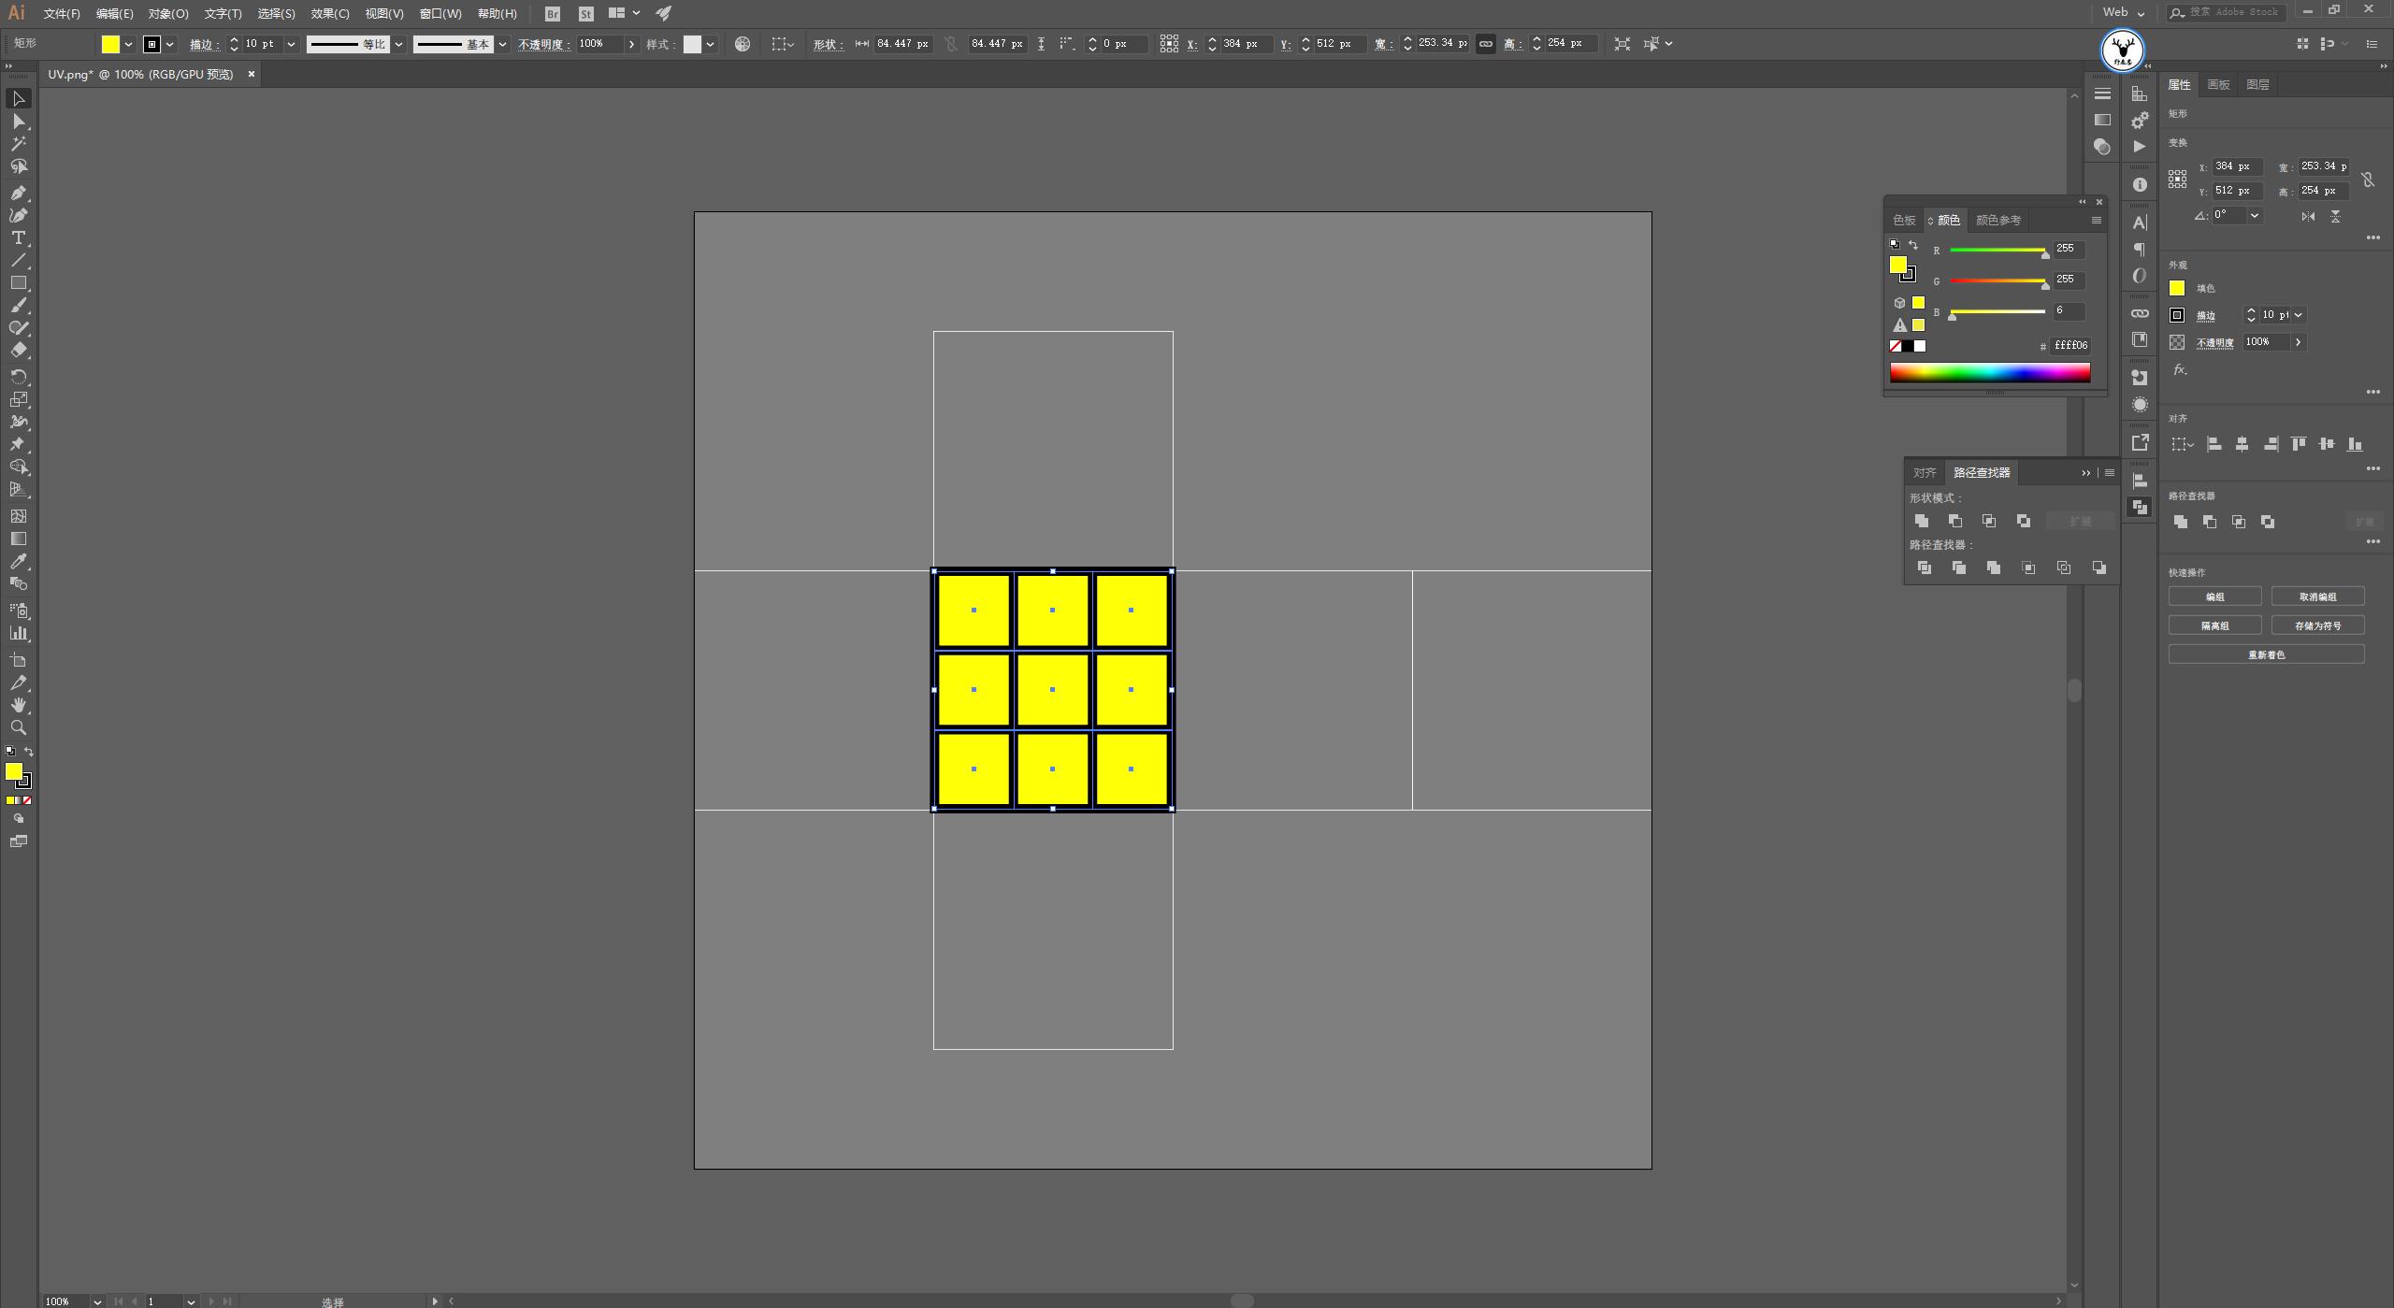Open the stroke weight dropdown in control bar

pos(291,44)
